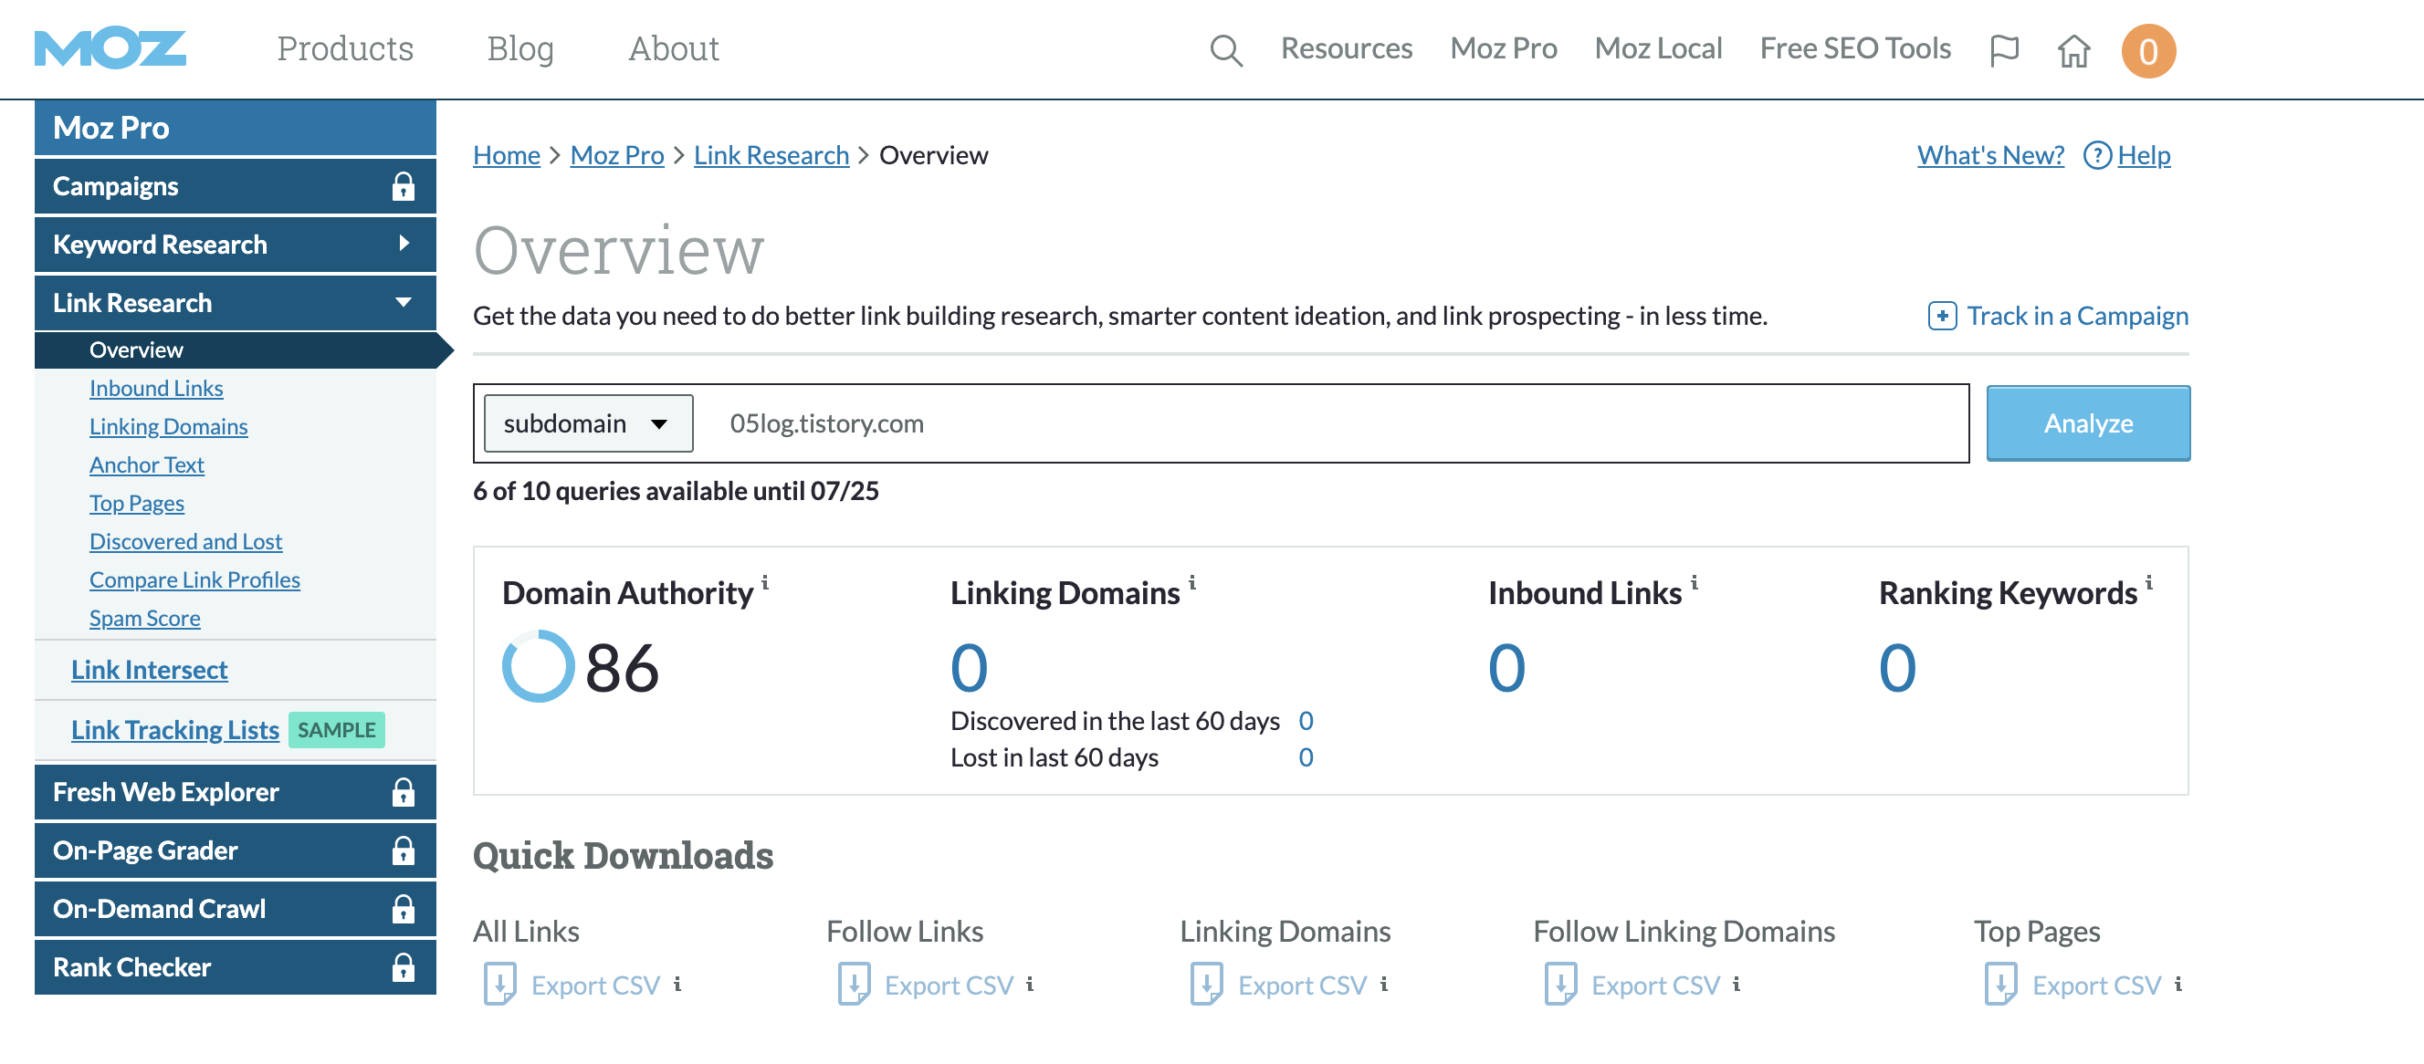2424x1064 pixels.
Task: Click the Analyze button
Action: pyautogui.click(x=2088, y=423)
